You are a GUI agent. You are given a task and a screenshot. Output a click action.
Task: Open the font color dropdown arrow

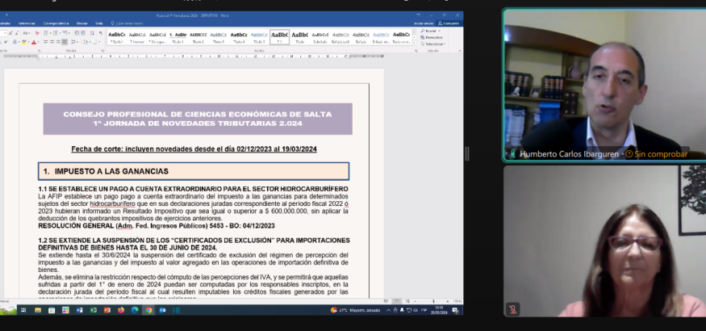[x=38, y=42]
